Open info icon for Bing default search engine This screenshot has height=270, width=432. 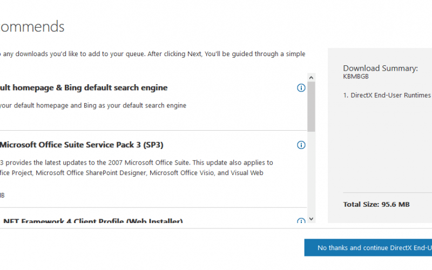301,88
